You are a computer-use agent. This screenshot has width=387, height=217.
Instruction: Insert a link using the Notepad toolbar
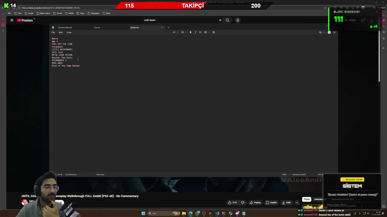(x=200, y=32)
